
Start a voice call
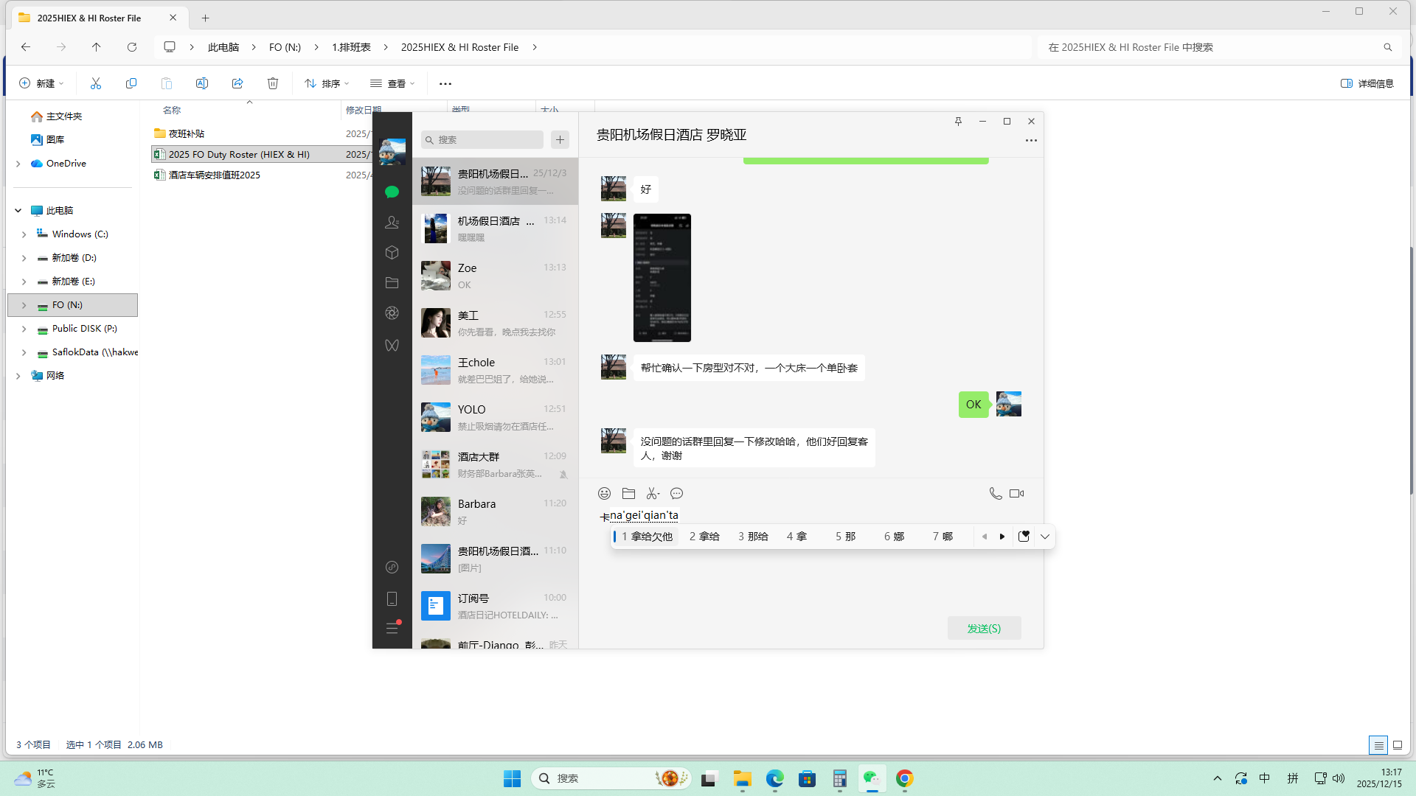coord(995,494)
